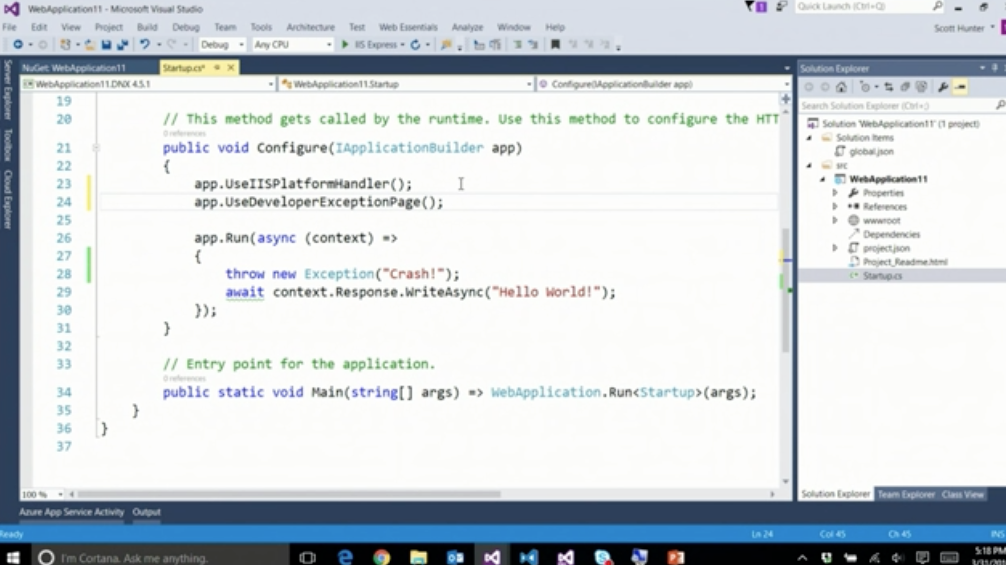Click the search magnifier in Solution Explorer

click(x=1000, y=105)
